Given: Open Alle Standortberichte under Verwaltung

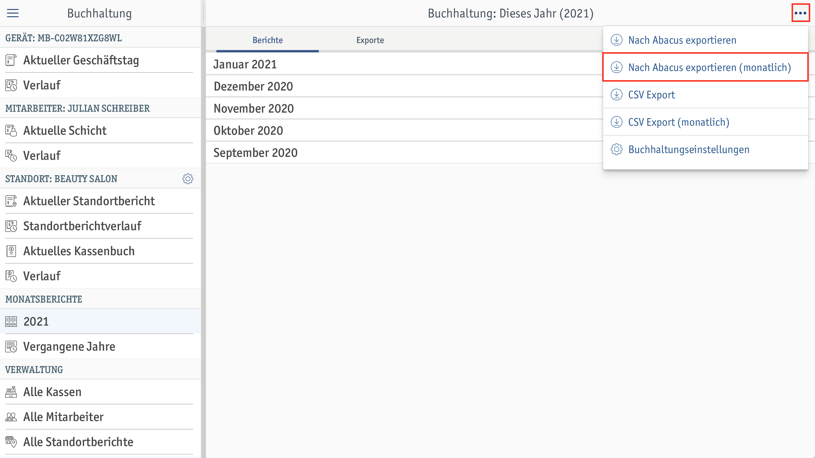Looking at the screenshot, I should (x=100, y=442).
